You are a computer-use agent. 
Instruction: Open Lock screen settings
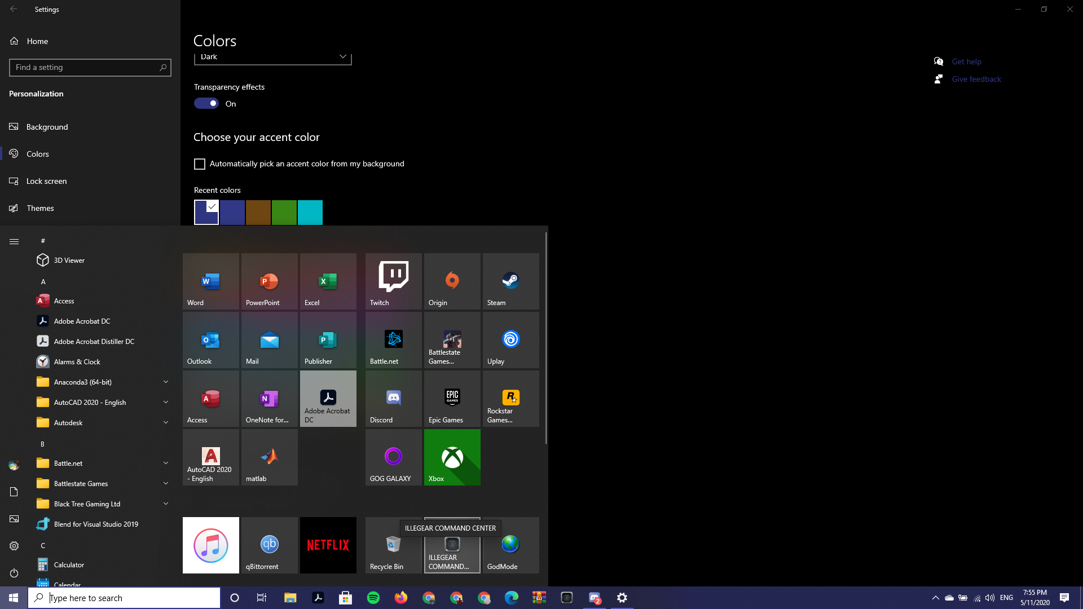[x=90, y=181]
